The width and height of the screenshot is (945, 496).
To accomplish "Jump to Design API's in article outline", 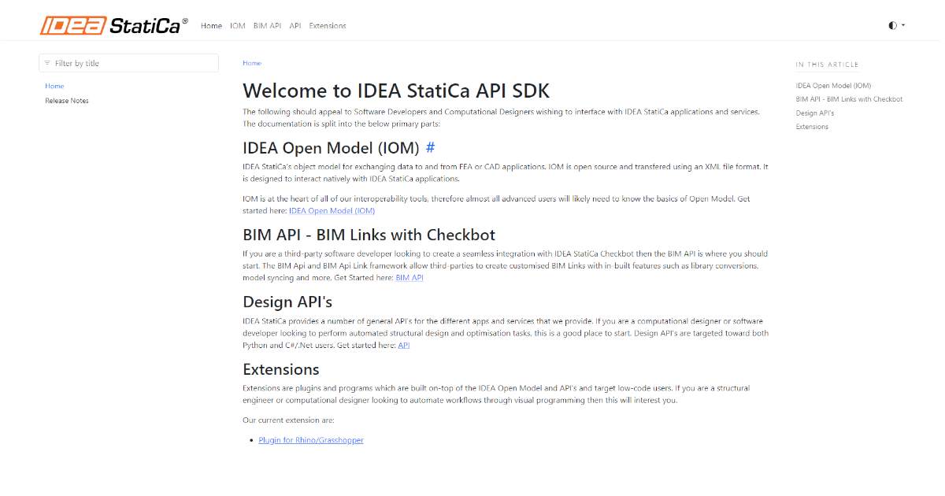I will [x=815, y=113].
